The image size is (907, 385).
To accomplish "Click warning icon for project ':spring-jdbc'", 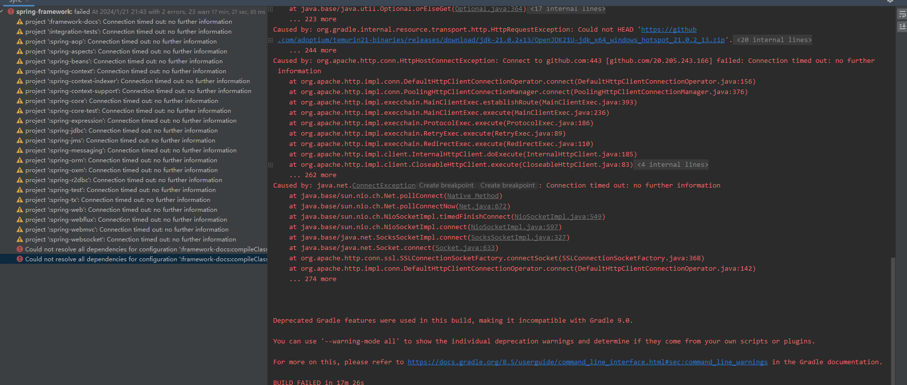I will pos(20,130).
